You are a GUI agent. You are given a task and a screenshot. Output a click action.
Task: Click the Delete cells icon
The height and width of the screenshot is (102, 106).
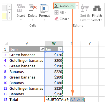(x=33, y=8)
